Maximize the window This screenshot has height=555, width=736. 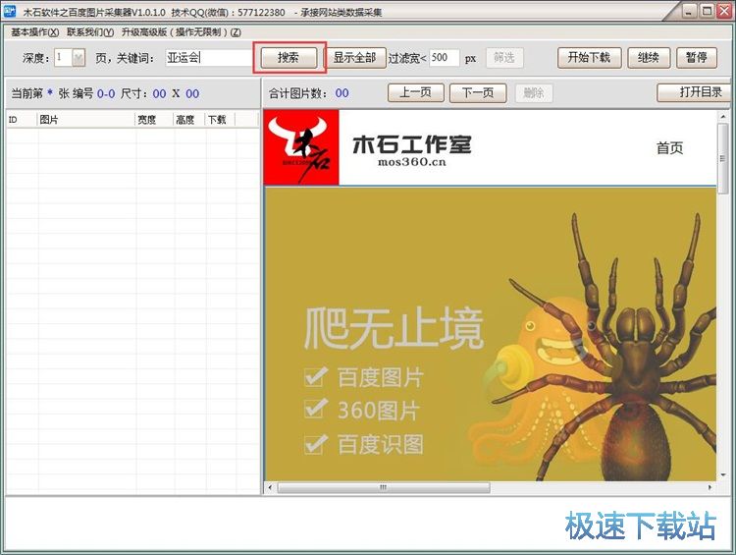tap(707, 11)
